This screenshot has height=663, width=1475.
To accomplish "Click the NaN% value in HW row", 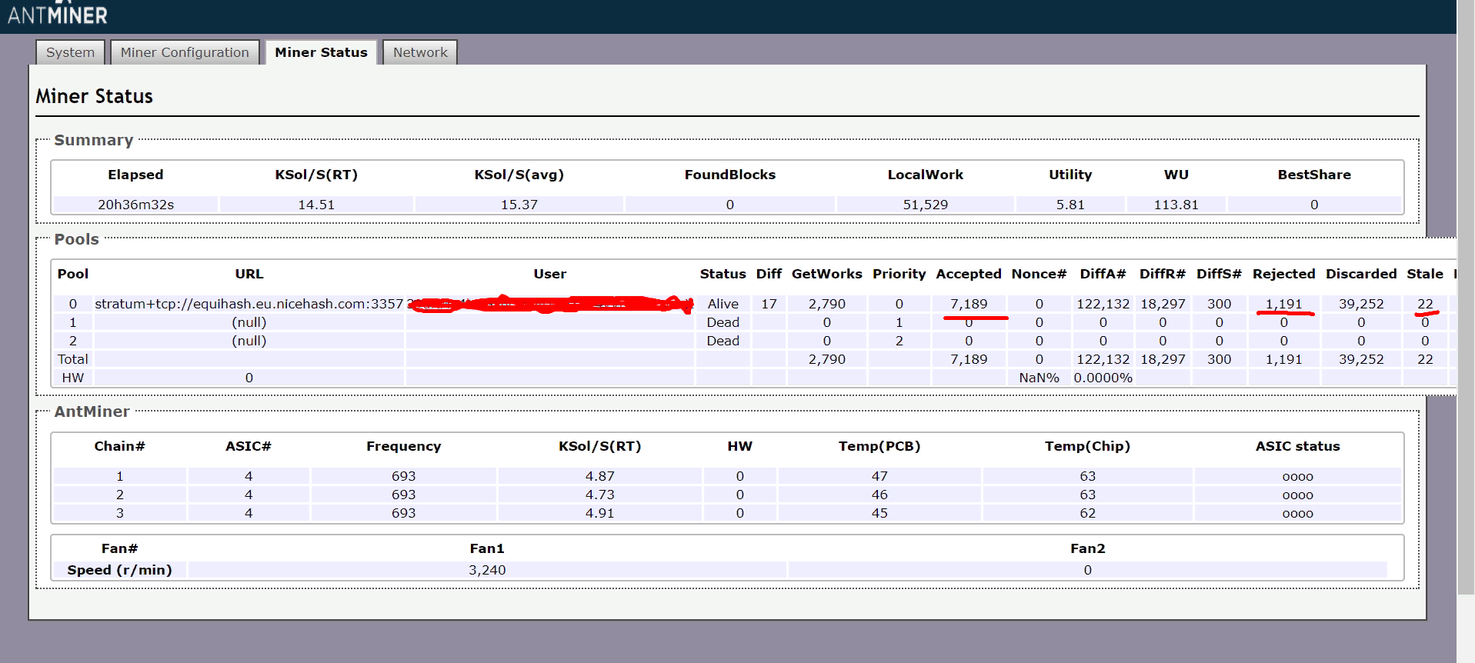I will [x=1039, y=378].
